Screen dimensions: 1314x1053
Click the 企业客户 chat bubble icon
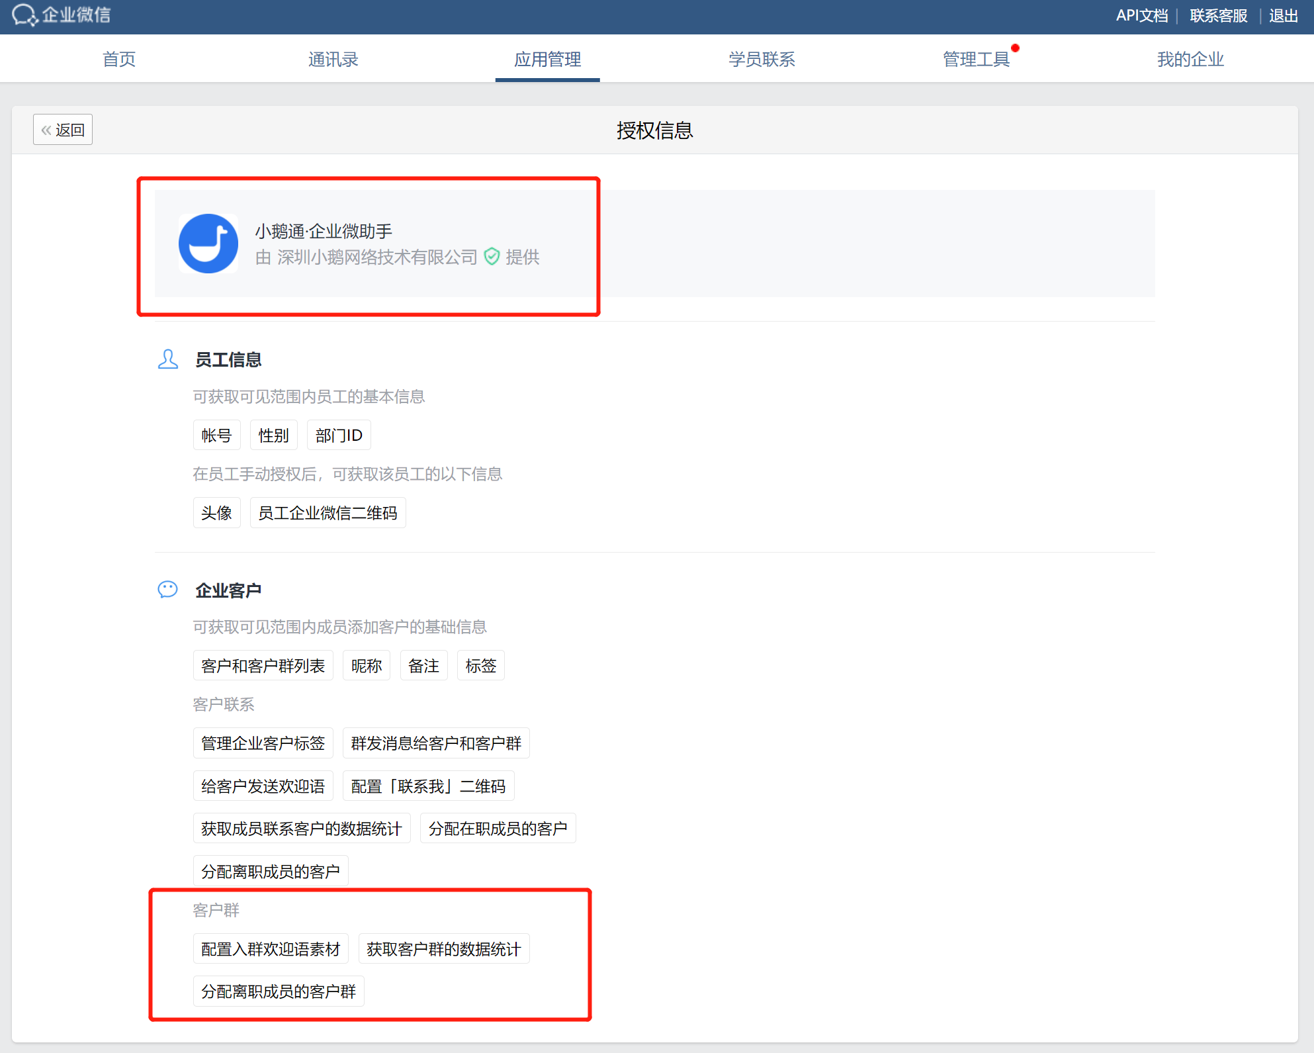[168, 590]
